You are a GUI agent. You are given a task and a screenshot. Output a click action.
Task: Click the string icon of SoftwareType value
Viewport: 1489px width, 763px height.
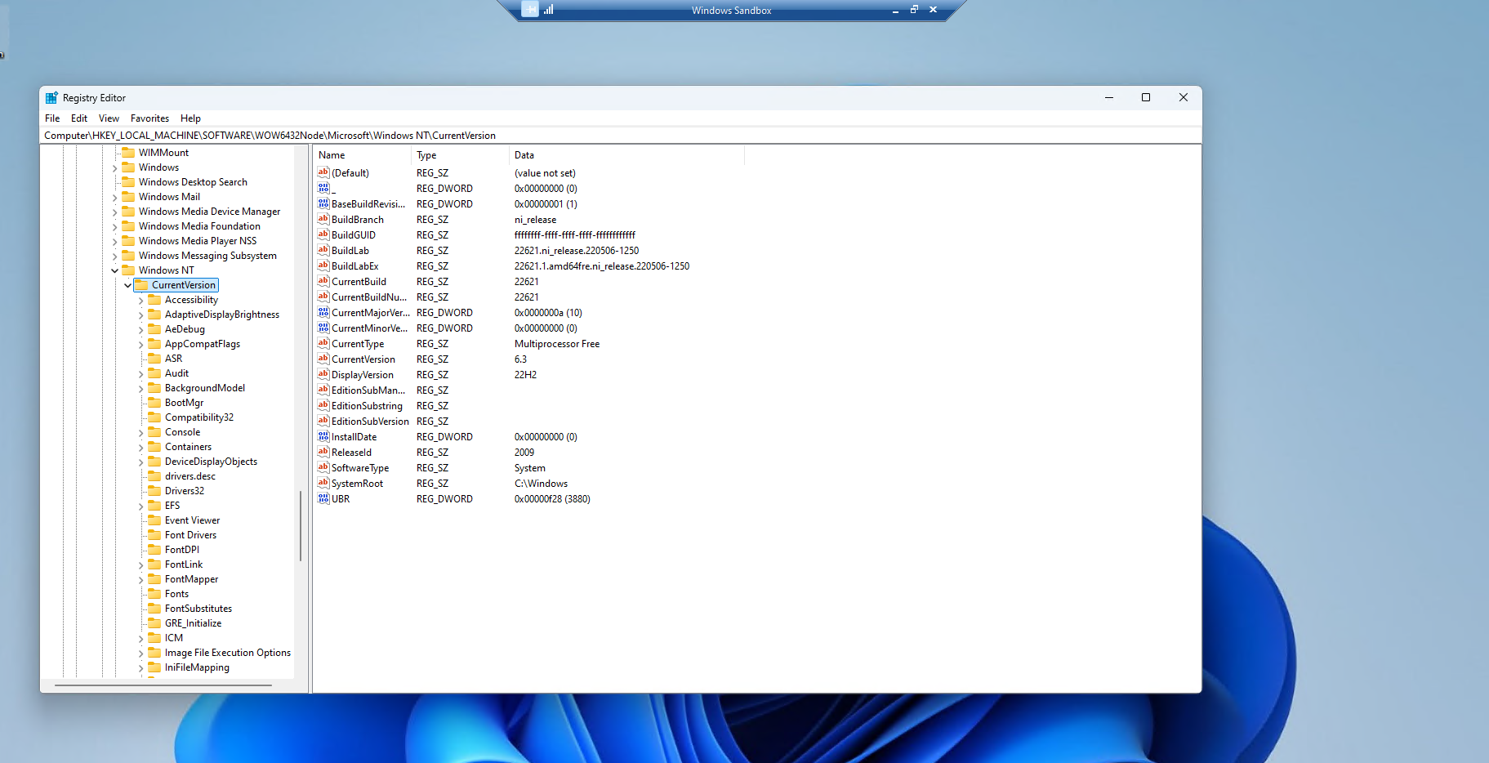323,467
